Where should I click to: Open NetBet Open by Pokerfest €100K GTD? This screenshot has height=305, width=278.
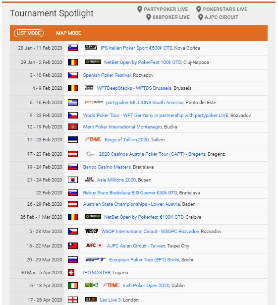click(144, 217)
